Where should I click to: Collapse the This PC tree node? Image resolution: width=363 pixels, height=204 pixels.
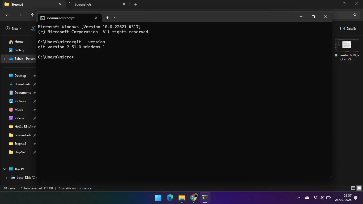pos(4,169)
